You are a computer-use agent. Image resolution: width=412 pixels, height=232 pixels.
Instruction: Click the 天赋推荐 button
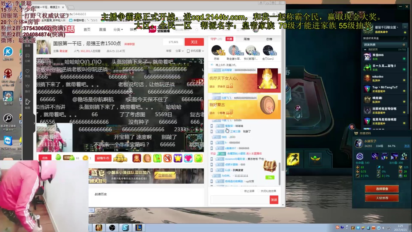pyautogui.click(x=382, y=198)
